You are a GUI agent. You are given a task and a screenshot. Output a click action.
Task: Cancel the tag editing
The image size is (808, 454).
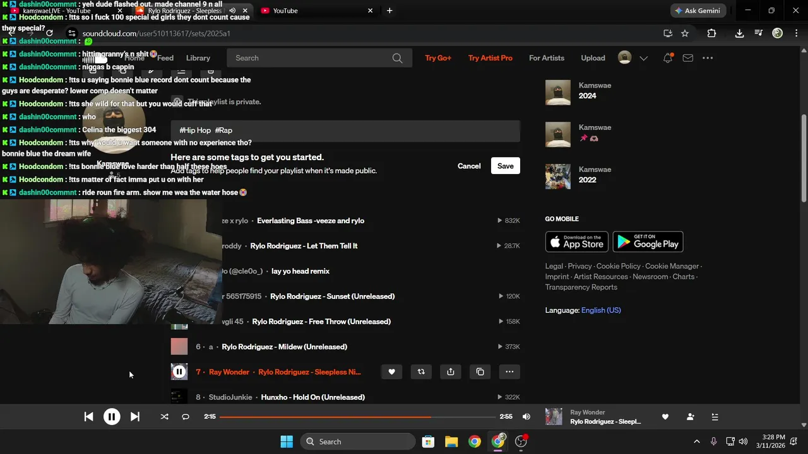[x=469, y=166]
